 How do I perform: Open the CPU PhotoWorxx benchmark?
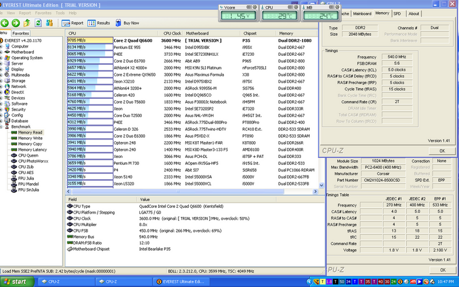pyautogui.click(x=33, y=161)
